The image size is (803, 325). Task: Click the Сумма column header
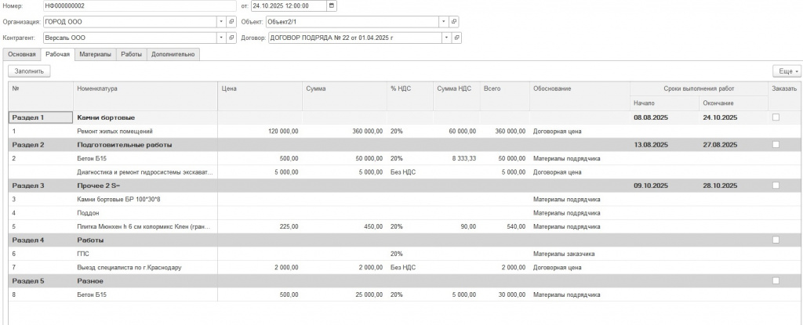point(345,96)
